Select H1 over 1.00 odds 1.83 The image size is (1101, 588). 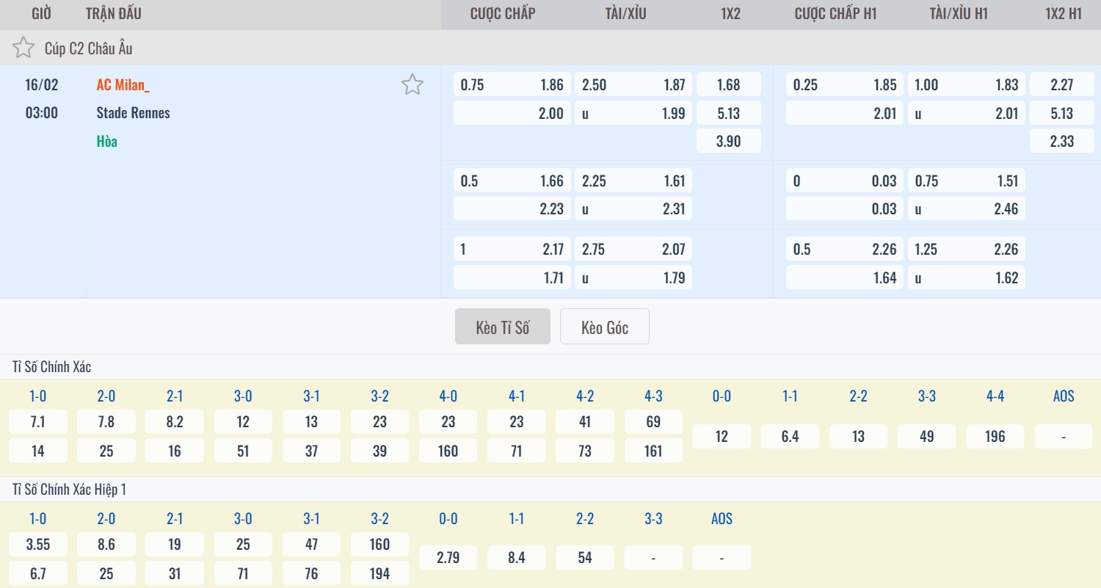click(x=966, y=85)
